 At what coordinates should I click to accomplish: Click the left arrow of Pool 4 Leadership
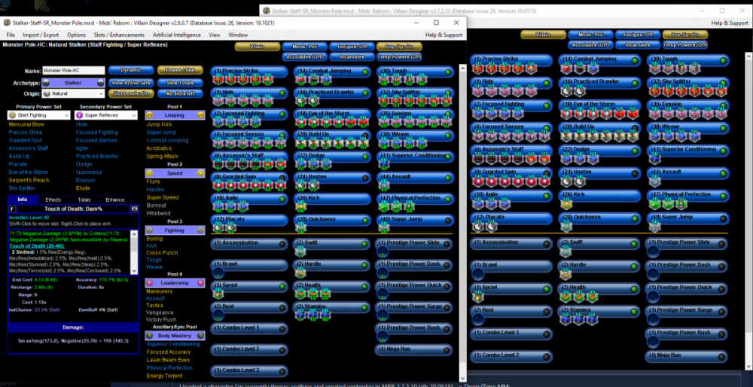pos(149,283)
